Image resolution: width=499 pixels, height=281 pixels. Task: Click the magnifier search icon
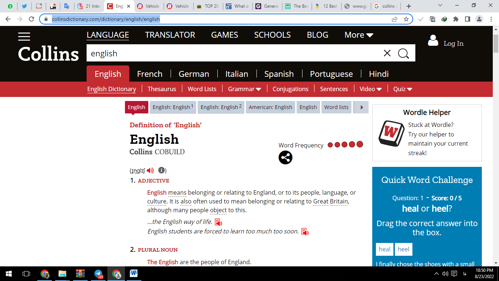click(403, 53)
